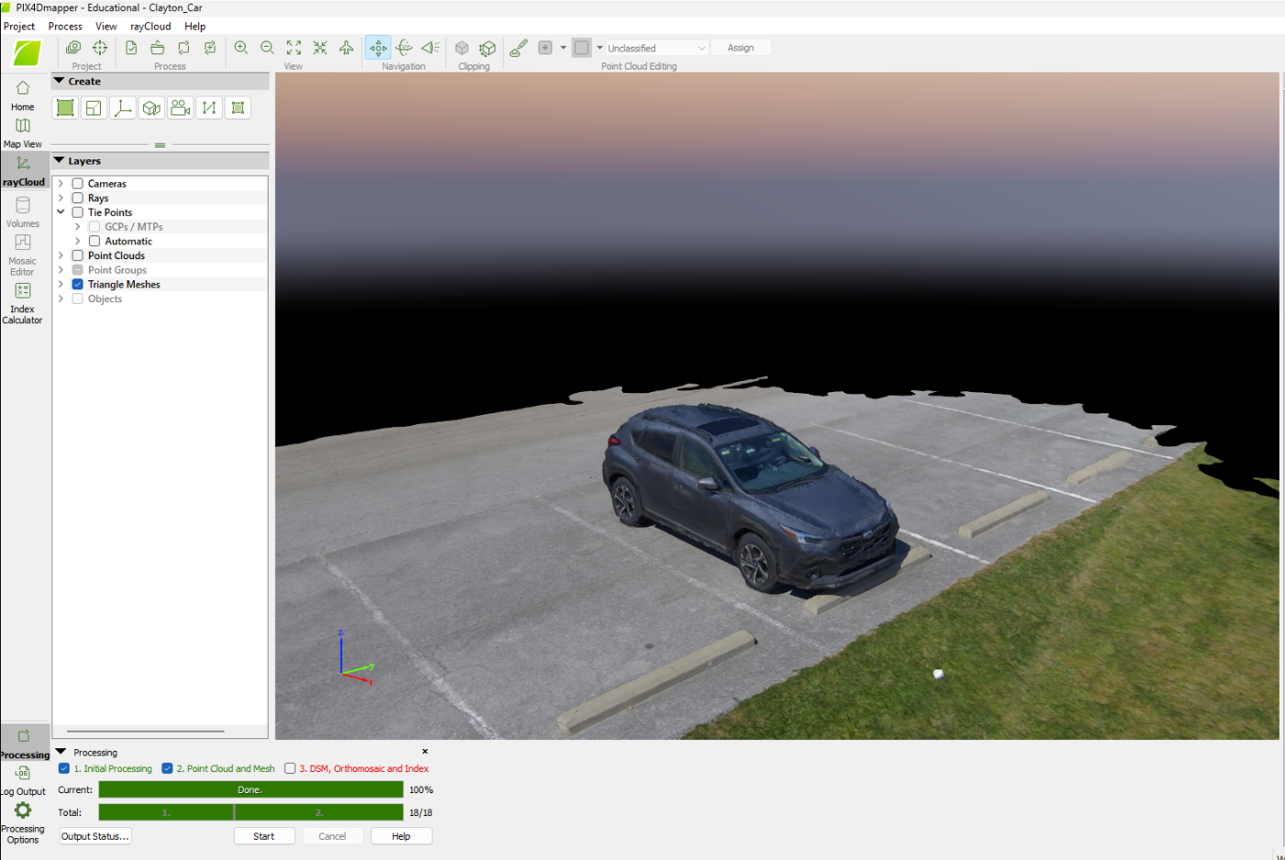Switch to Map View
Screen dimensions: 1285x860
(x=22, y=131)
